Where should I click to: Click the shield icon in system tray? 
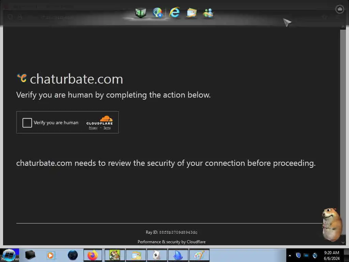(298, 255)
